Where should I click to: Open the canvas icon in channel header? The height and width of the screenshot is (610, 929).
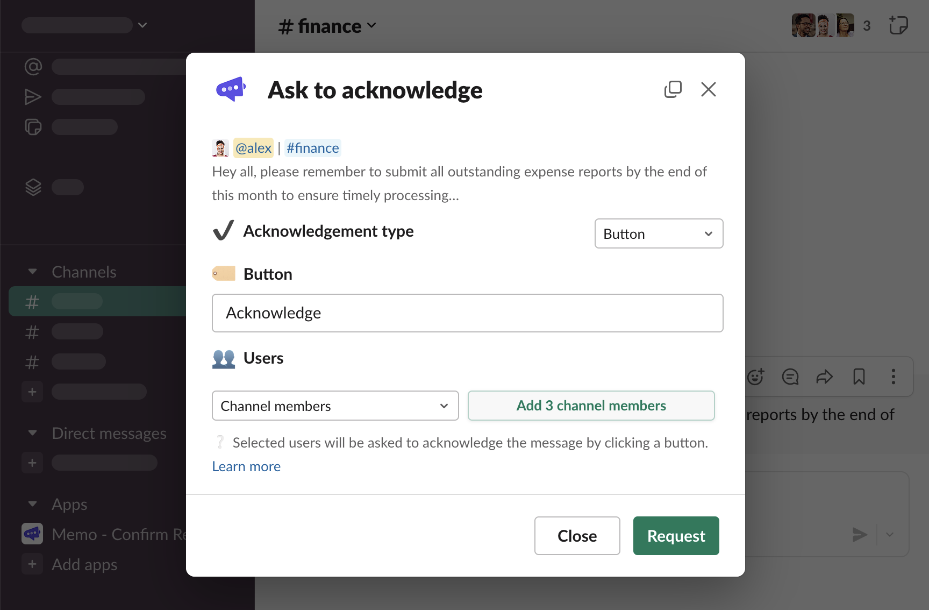tap(898, 25)
